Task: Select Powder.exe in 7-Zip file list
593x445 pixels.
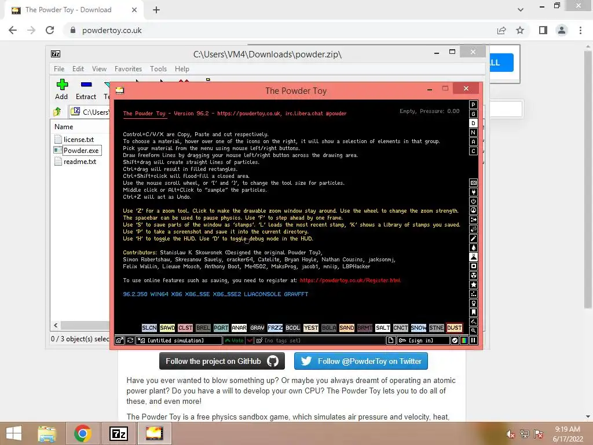Action: pyautogui.click(x=81, y=151)
